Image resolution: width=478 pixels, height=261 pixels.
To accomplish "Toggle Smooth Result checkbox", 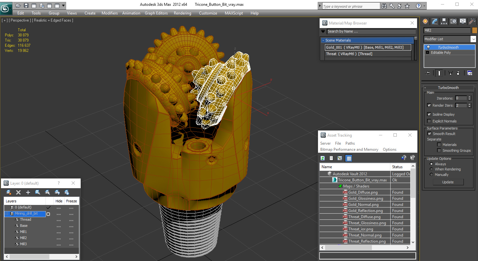I will click(429, 134).
